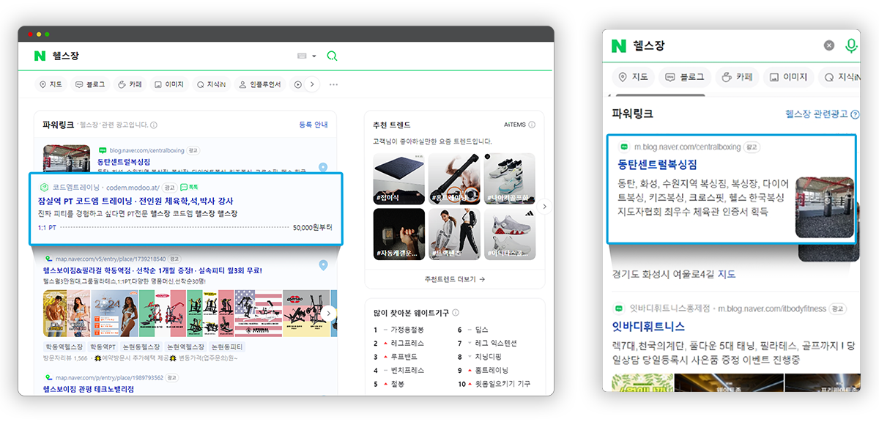The height and width of the screenshot is (422, 879).
Task: Select the 인플루언서 tab in desktop window
Action: click(260, 84)
